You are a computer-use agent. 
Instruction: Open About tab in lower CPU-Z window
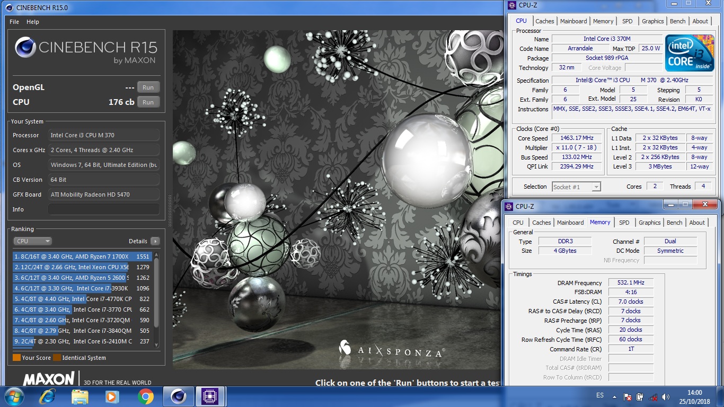click(697, 223)
